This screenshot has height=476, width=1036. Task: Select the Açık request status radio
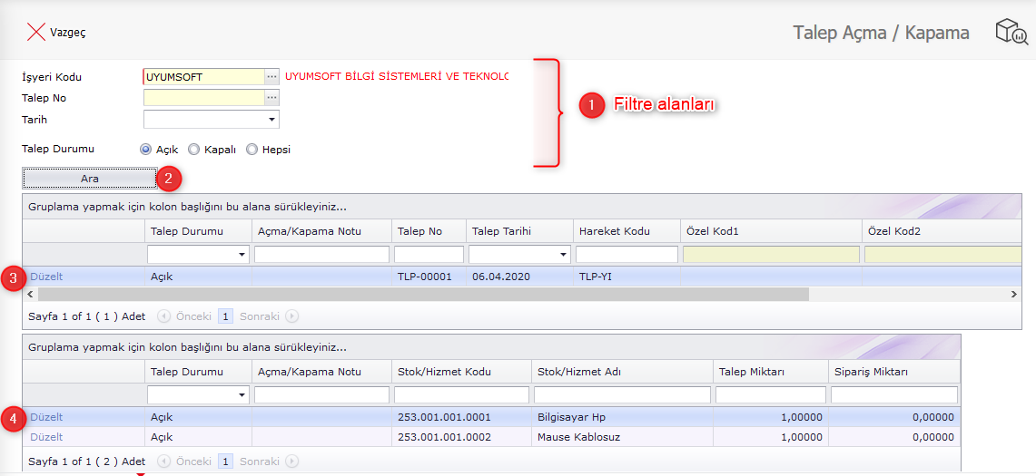tap(145, 150)
